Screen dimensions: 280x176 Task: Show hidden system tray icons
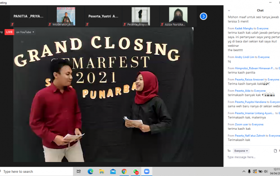pyautogui.click(x=244, y=171)
